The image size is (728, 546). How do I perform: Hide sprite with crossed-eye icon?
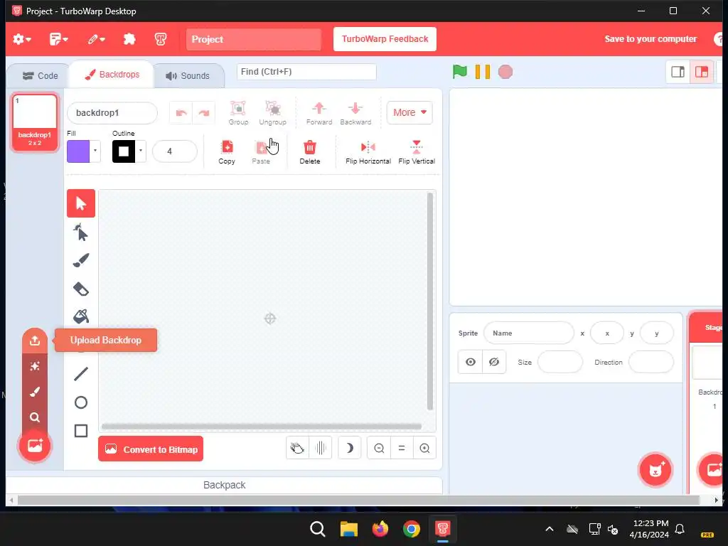click(x=494, y=362)
